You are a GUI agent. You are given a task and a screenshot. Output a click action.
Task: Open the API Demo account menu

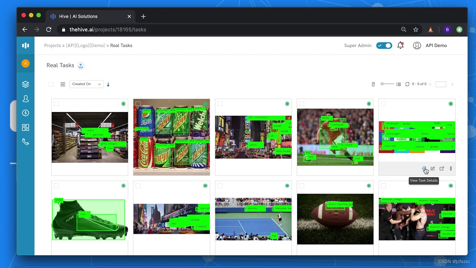(x=430, y=45)
